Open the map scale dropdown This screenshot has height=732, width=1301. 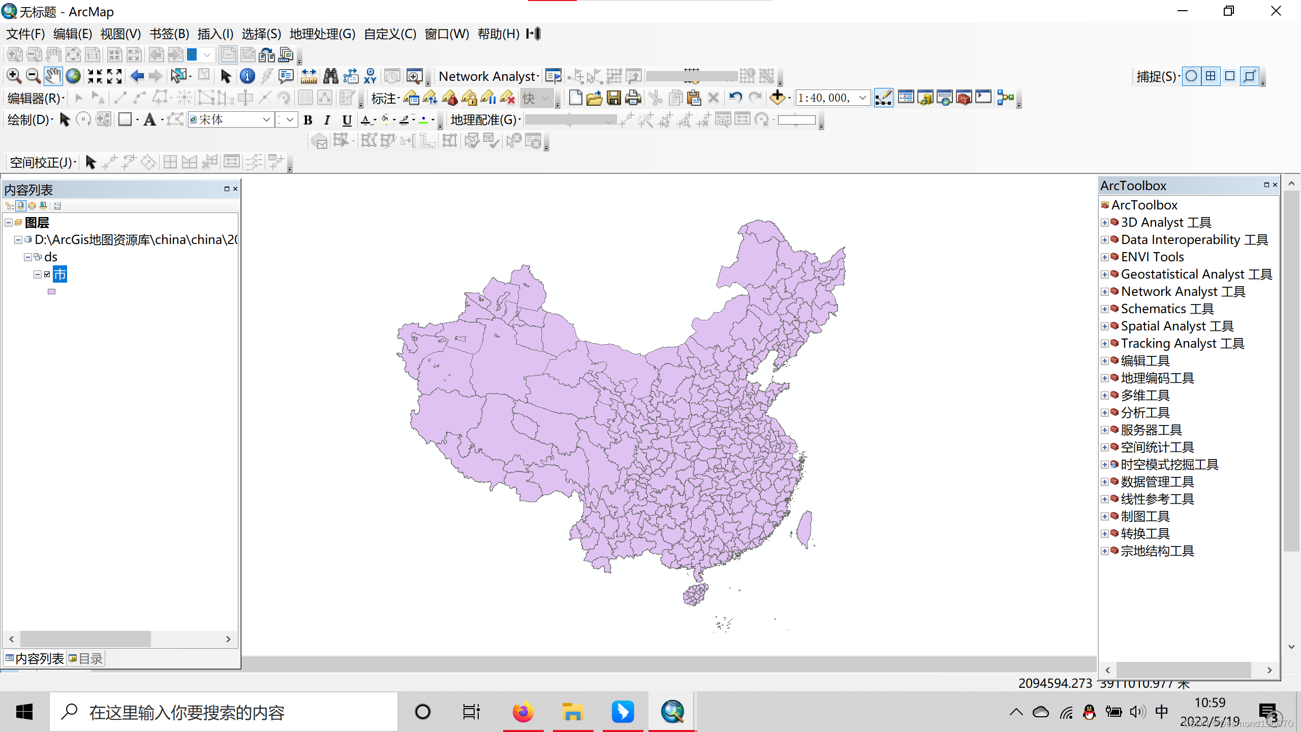tap(862, 98)
